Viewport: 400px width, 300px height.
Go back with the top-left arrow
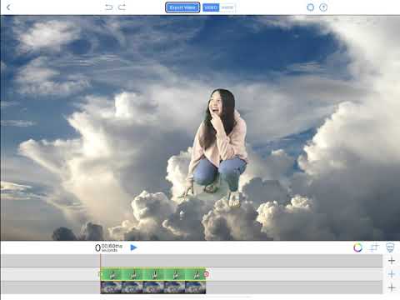[8, 7]
